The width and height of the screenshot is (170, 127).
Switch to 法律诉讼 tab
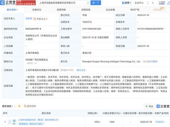pos(37,10)
